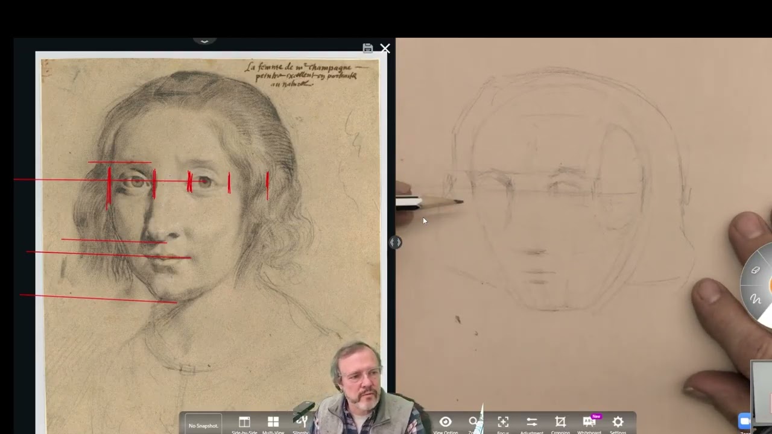Expand the top collapsed chevron tab
Screen dimensions: 772x434
pos(204,41)
